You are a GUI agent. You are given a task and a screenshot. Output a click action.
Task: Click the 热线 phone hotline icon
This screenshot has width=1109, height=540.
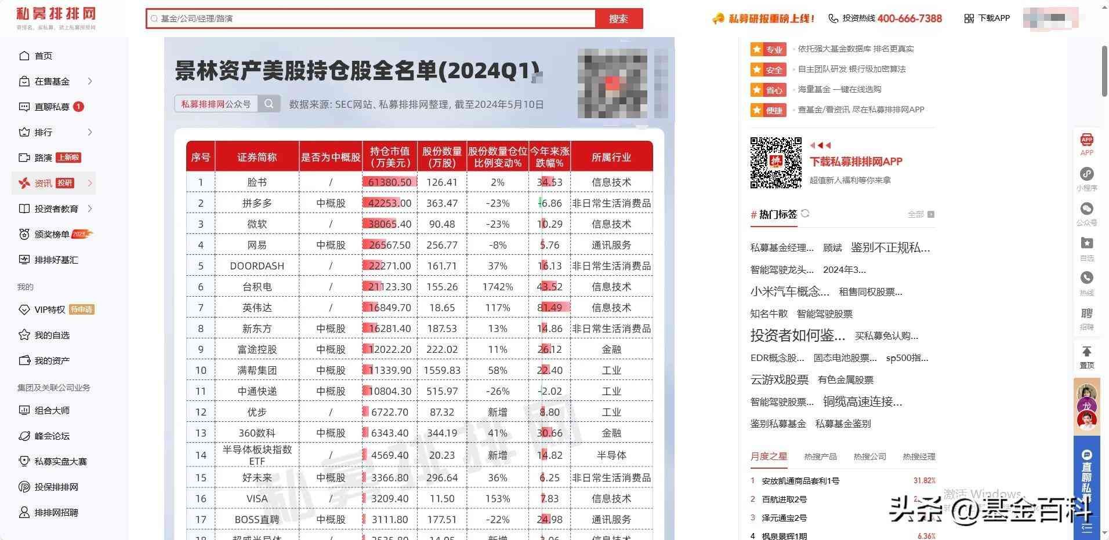[1086, 279]
